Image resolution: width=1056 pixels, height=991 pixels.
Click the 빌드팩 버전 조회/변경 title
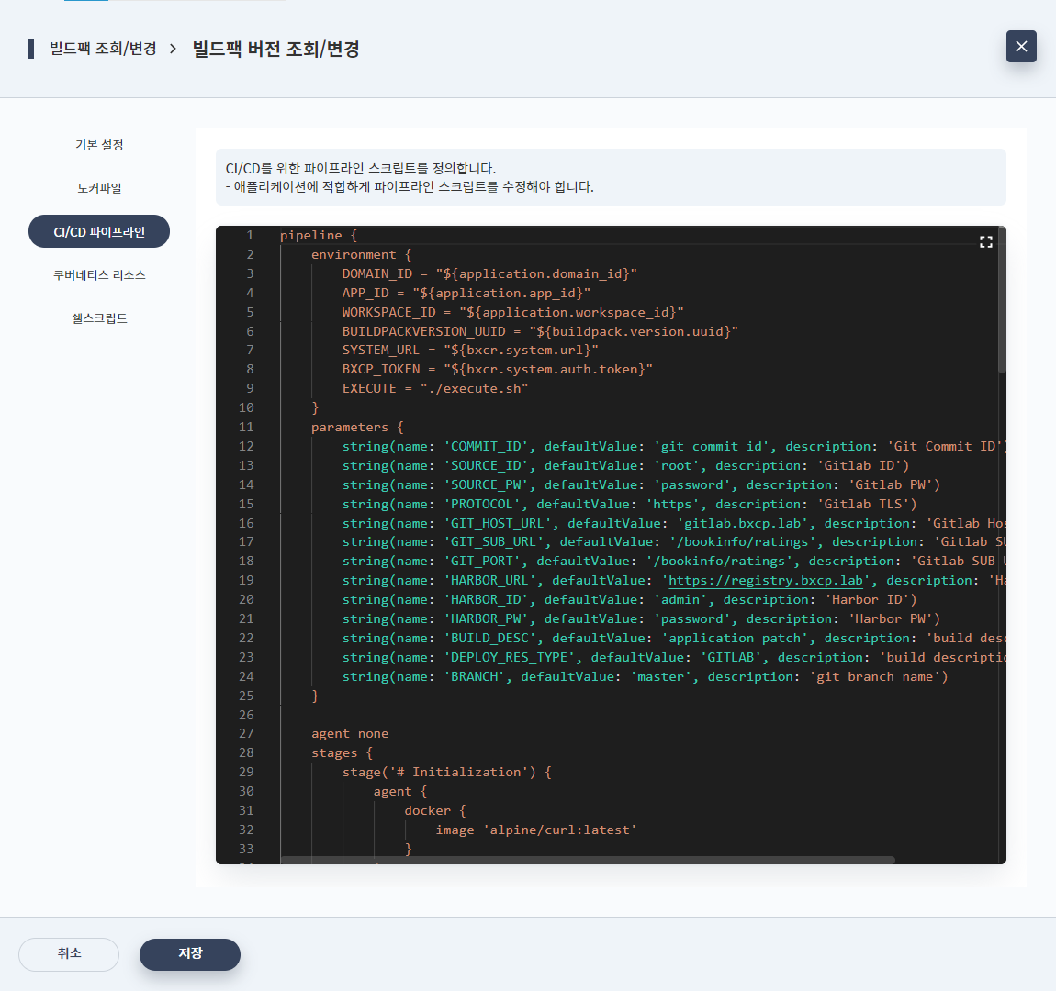coord(276,49)
